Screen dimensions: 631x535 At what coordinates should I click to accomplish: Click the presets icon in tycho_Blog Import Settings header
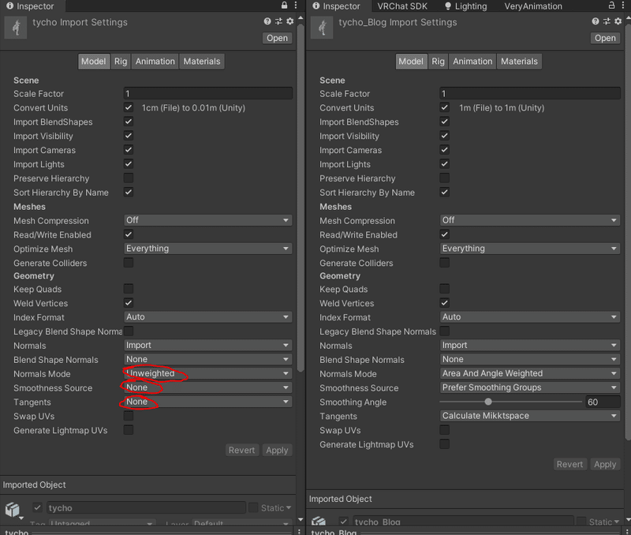point(606,22)
